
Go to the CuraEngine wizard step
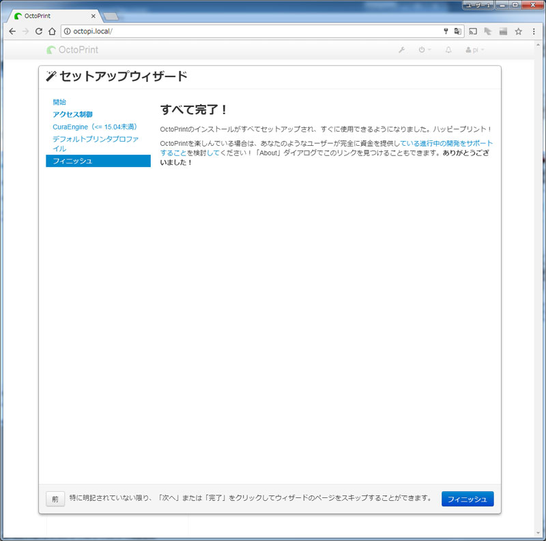tap(95, 127)
